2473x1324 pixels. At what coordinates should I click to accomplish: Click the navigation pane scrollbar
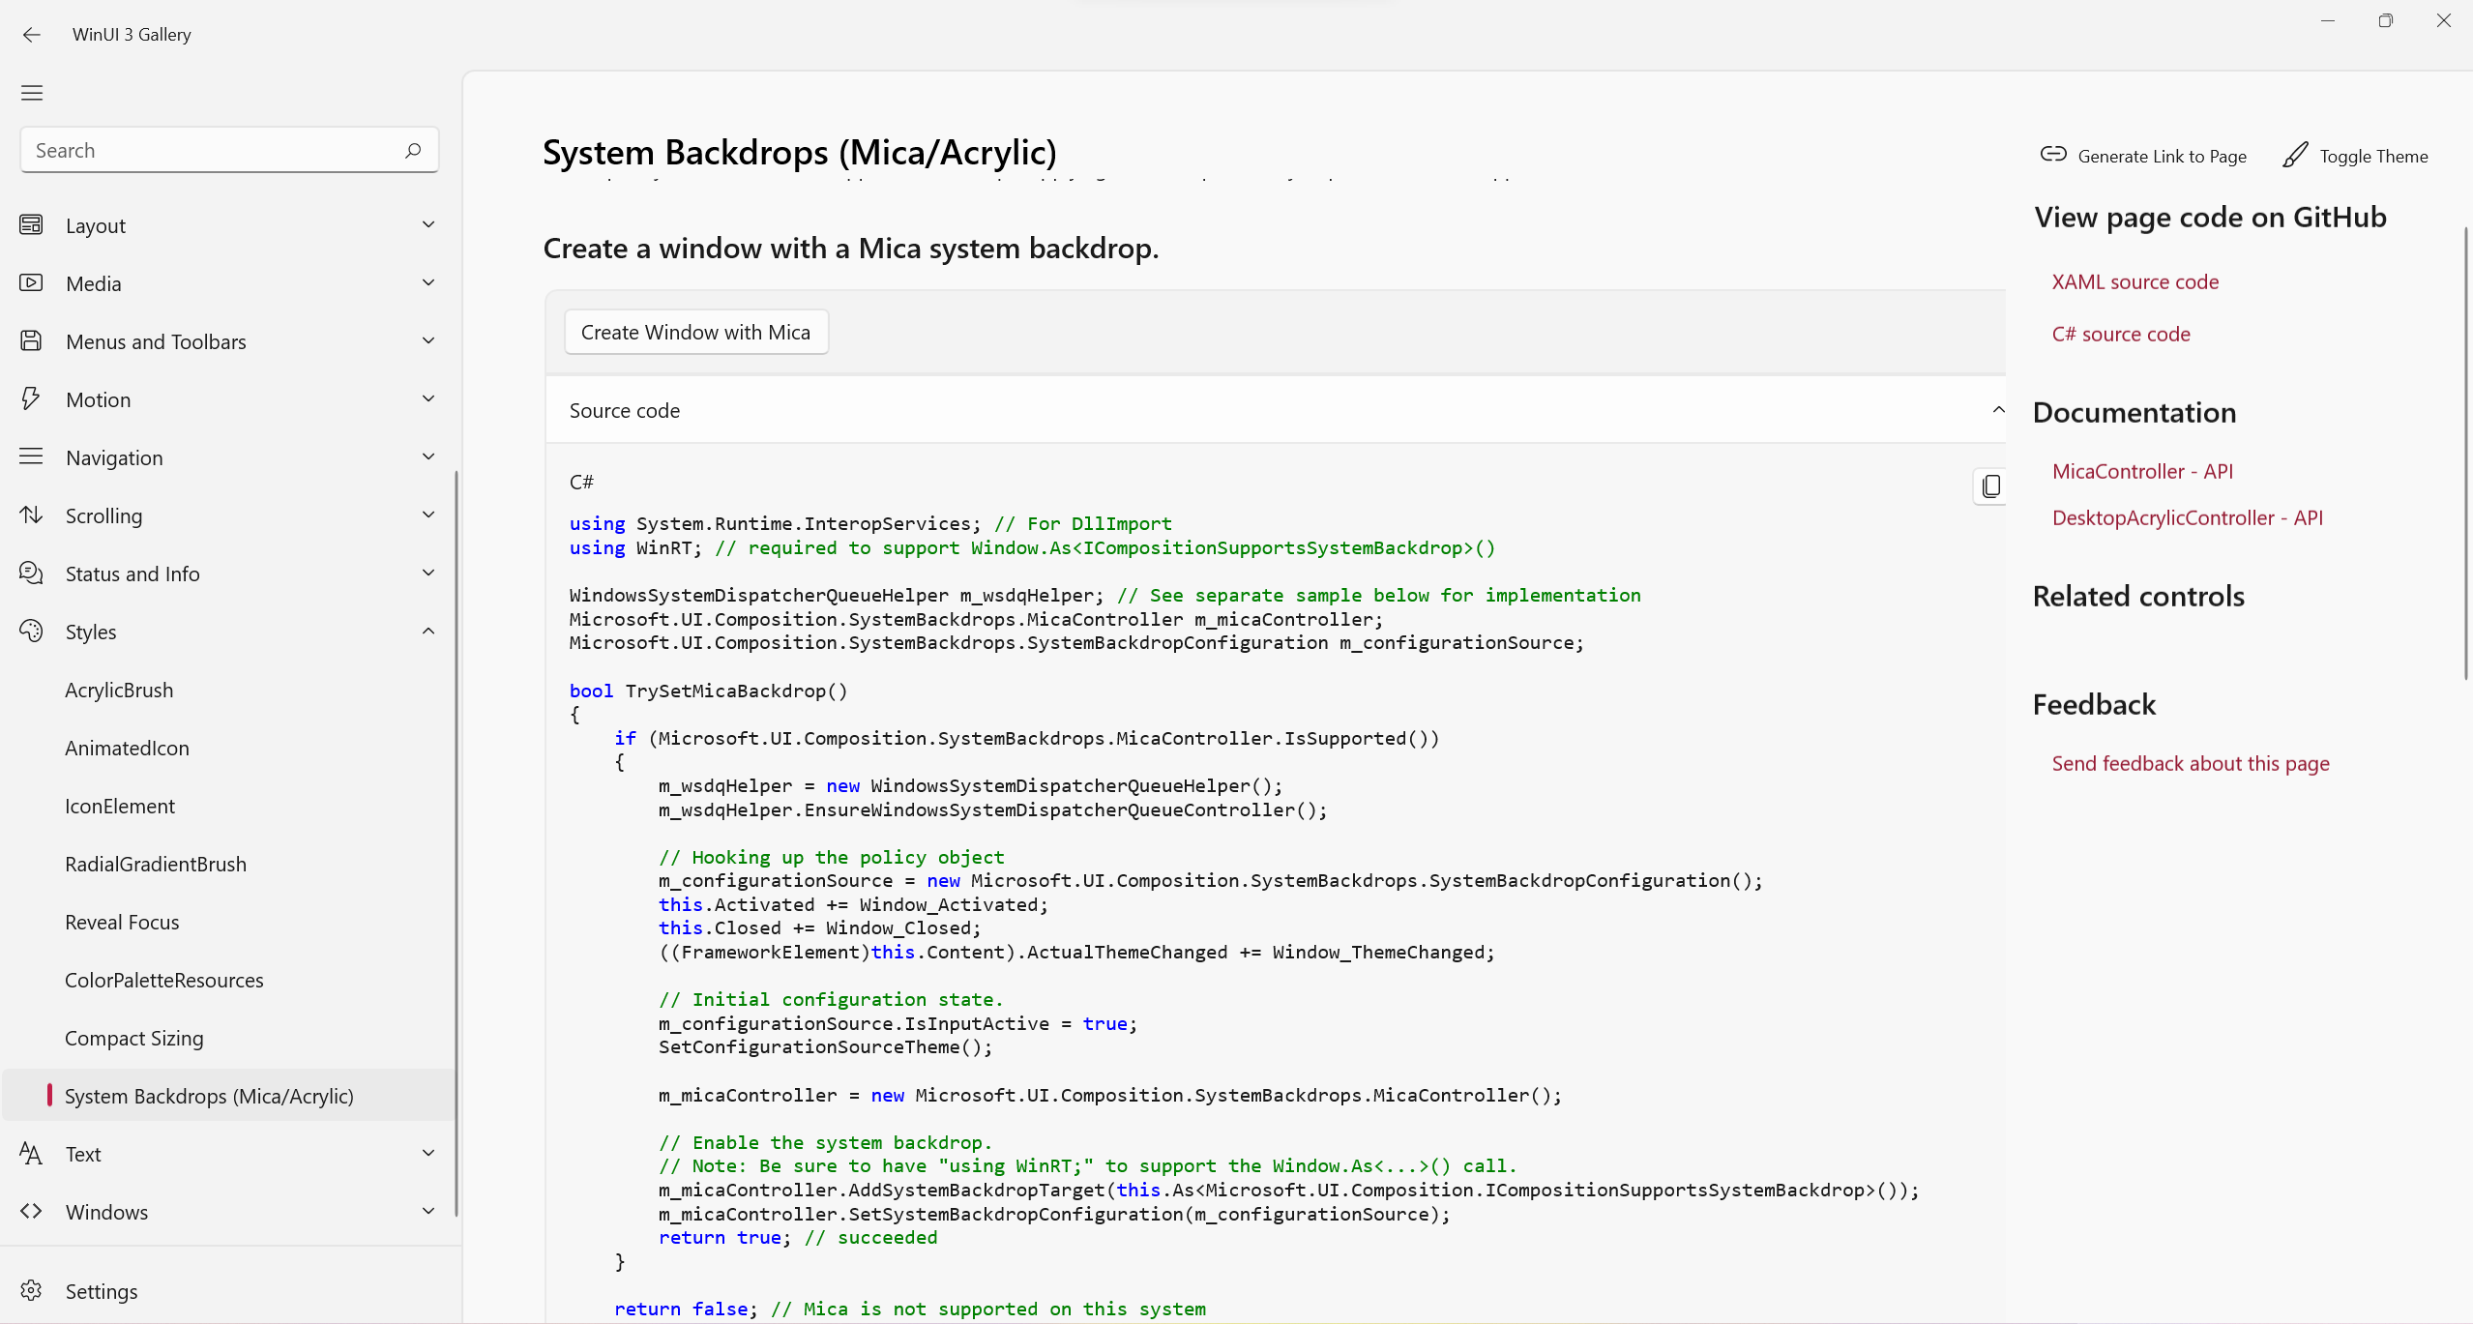click(x=456, y=843)
